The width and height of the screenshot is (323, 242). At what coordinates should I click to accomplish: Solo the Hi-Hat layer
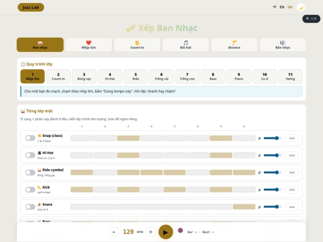(292, 155)
